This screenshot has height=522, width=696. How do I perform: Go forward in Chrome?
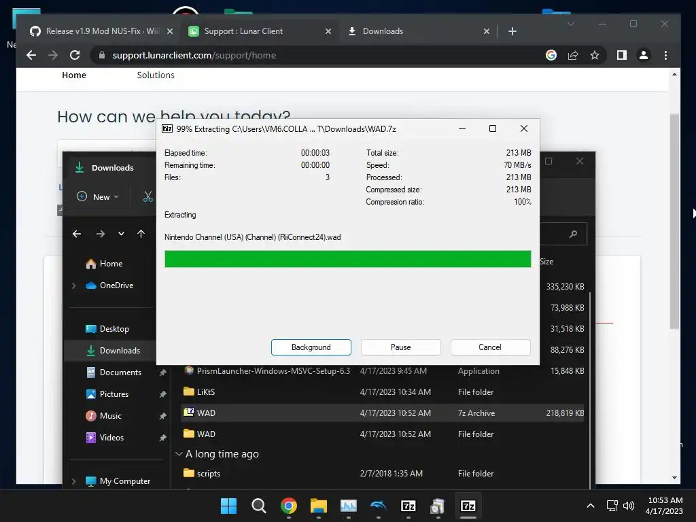[x=53, y=55]
